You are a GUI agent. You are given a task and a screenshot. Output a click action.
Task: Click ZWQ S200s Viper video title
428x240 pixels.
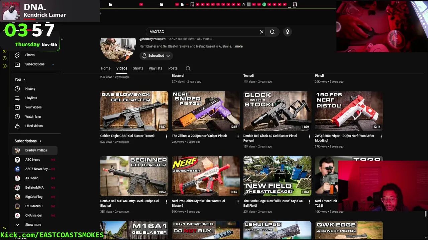(x=344, y=138)
